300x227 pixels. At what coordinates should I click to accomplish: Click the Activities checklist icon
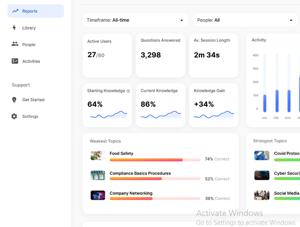pyautogui.click(x=15, y=61)
